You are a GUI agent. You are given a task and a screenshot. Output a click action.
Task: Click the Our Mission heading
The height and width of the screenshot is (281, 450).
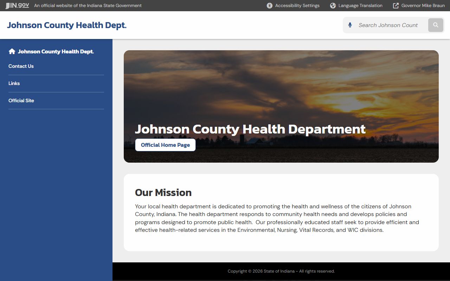tap(163, 192)
